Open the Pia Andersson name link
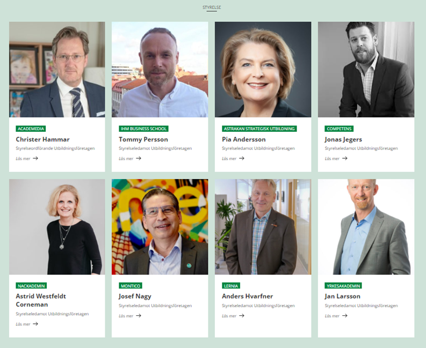 pos(243,139)
